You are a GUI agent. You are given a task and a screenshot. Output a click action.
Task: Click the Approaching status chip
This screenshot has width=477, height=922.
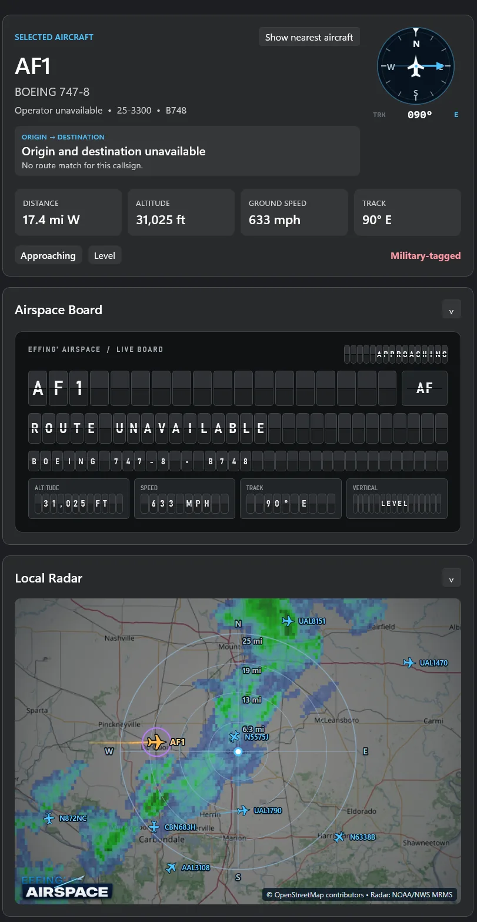(x=48, y=255)
